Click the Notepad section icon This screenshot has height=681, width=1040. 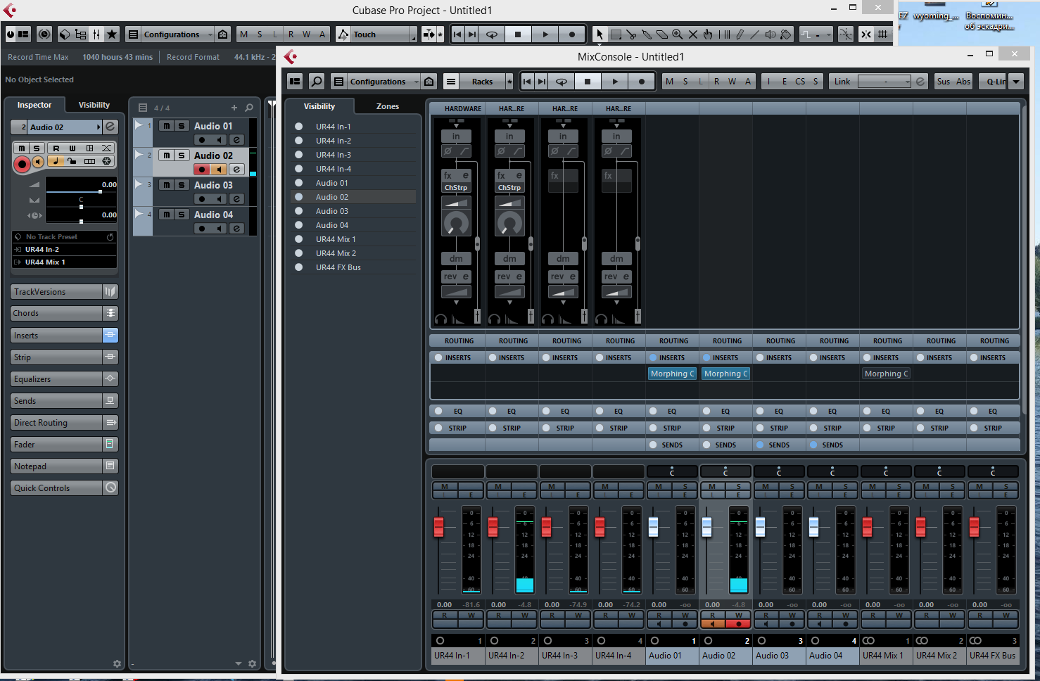(x=110, y=466)
